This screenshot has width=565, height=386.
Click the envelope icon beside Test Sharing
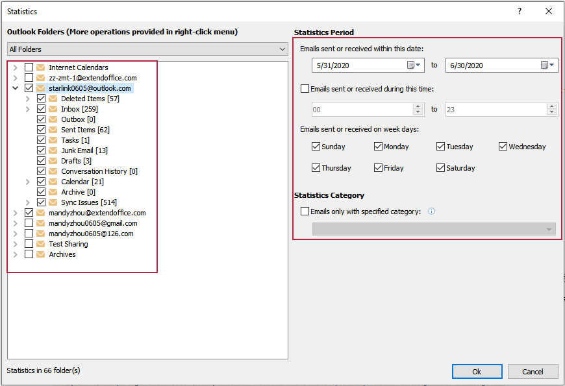[x=41, y=244]
